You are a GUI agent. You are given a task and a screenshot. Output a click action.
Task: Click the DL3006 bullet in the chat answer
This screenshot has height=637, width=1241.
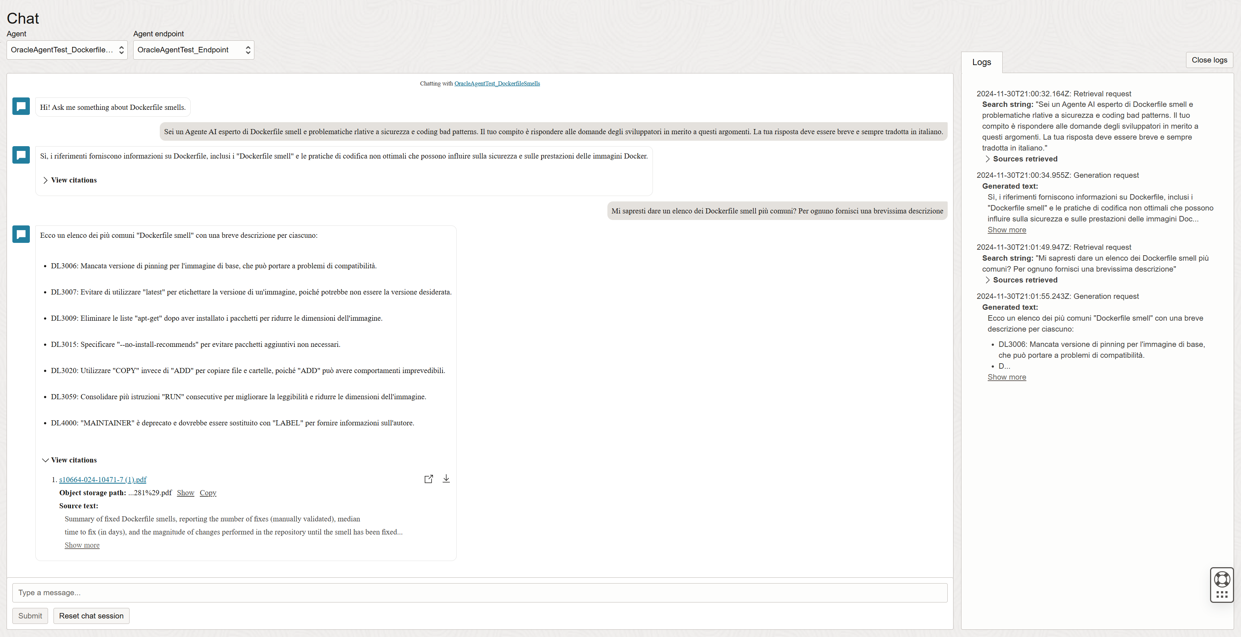[213, 266]
